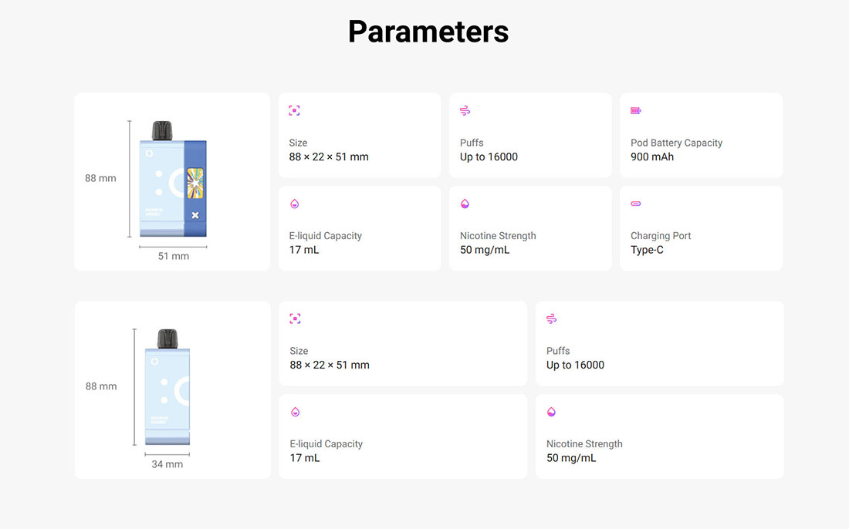849x529 pixels.
Task: Select the light blue pod image
Action: coord(167,388)
